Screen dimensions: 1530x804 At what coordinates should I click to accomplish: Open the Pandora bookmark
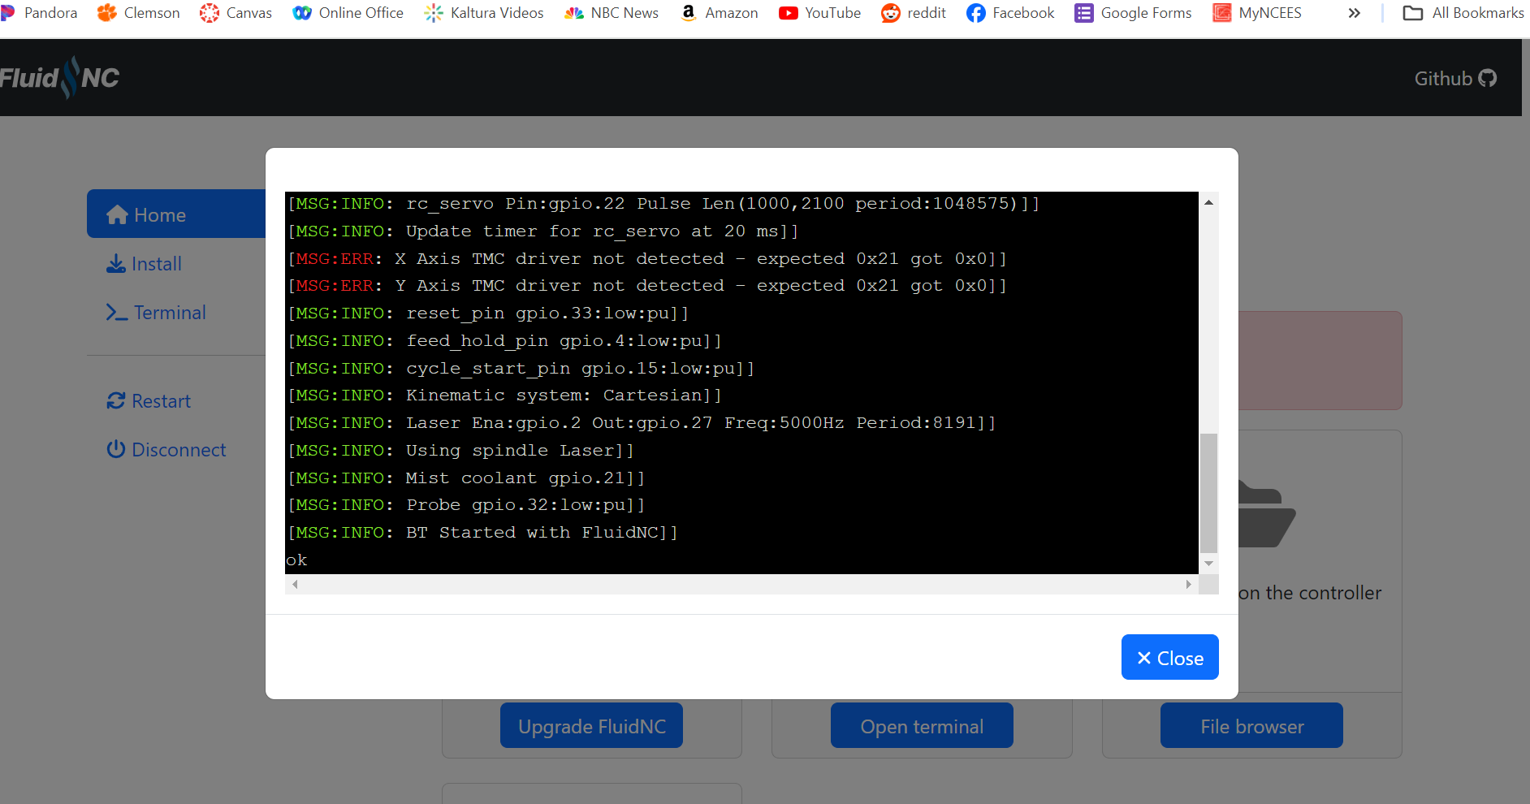coord(39,13)
